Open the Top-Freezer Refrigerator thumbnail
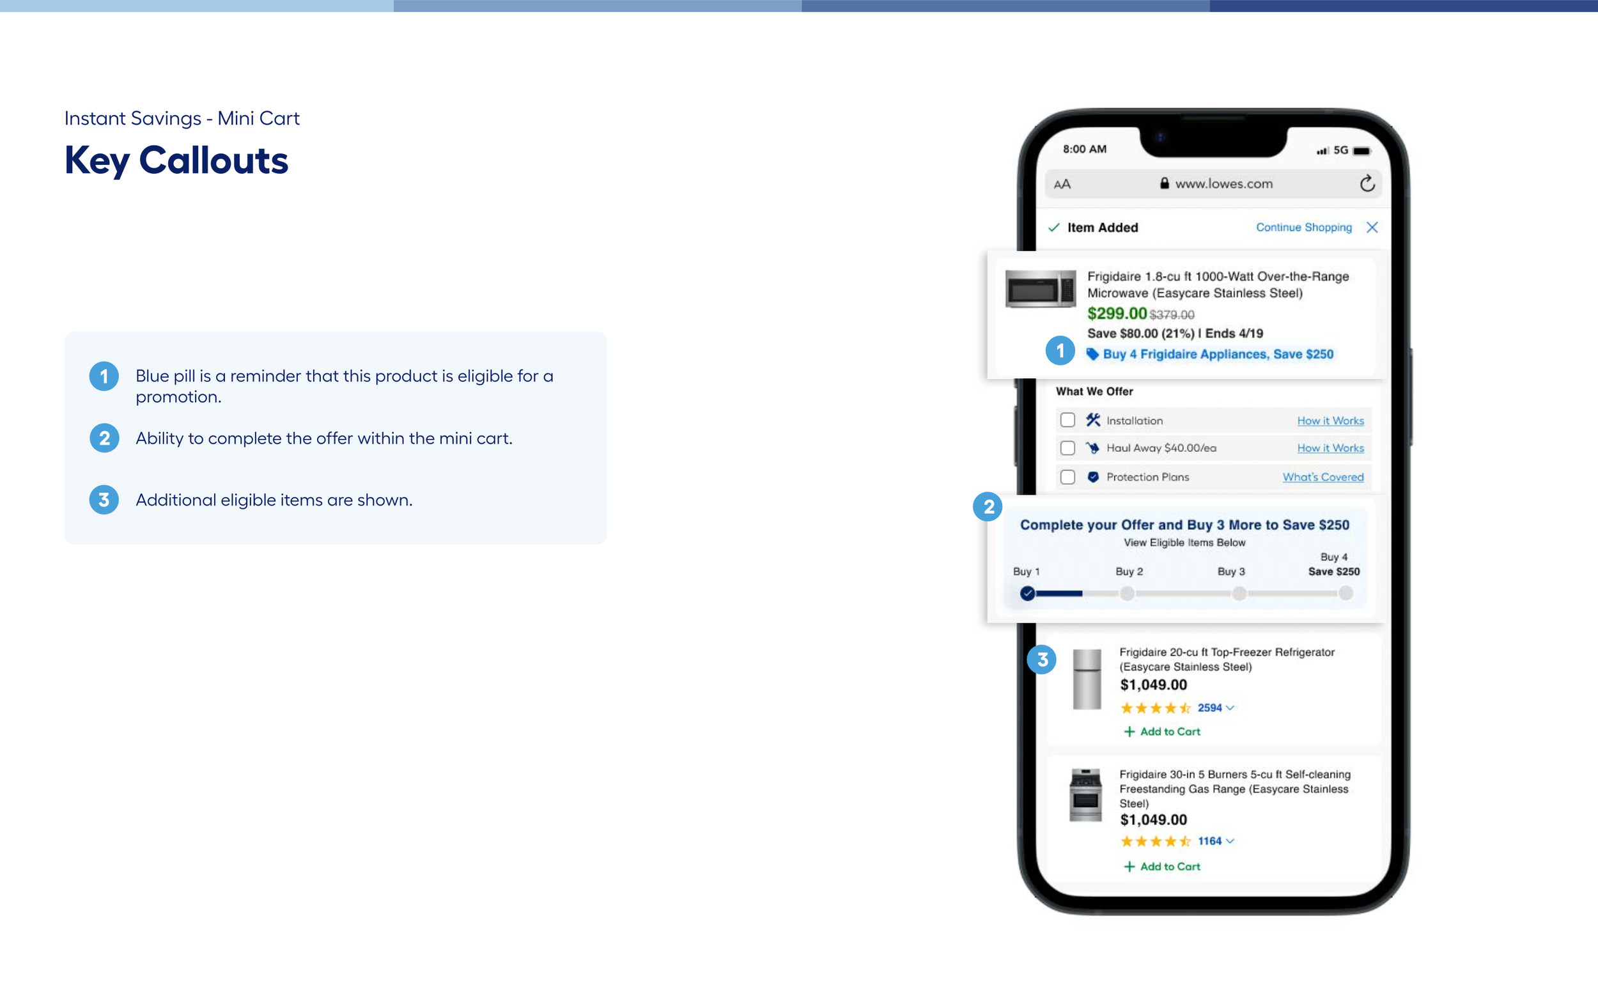 1087,679
